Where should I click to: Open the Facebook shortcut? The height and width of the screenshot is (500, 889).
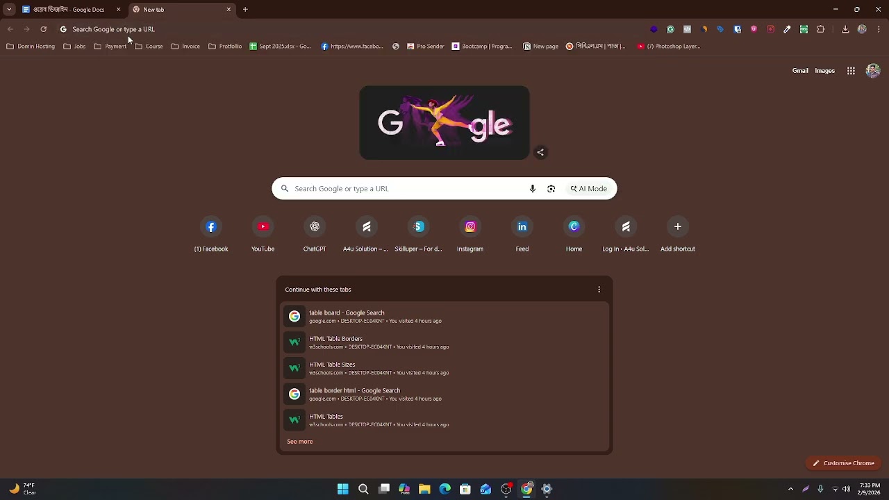click(x=211, y=235)
